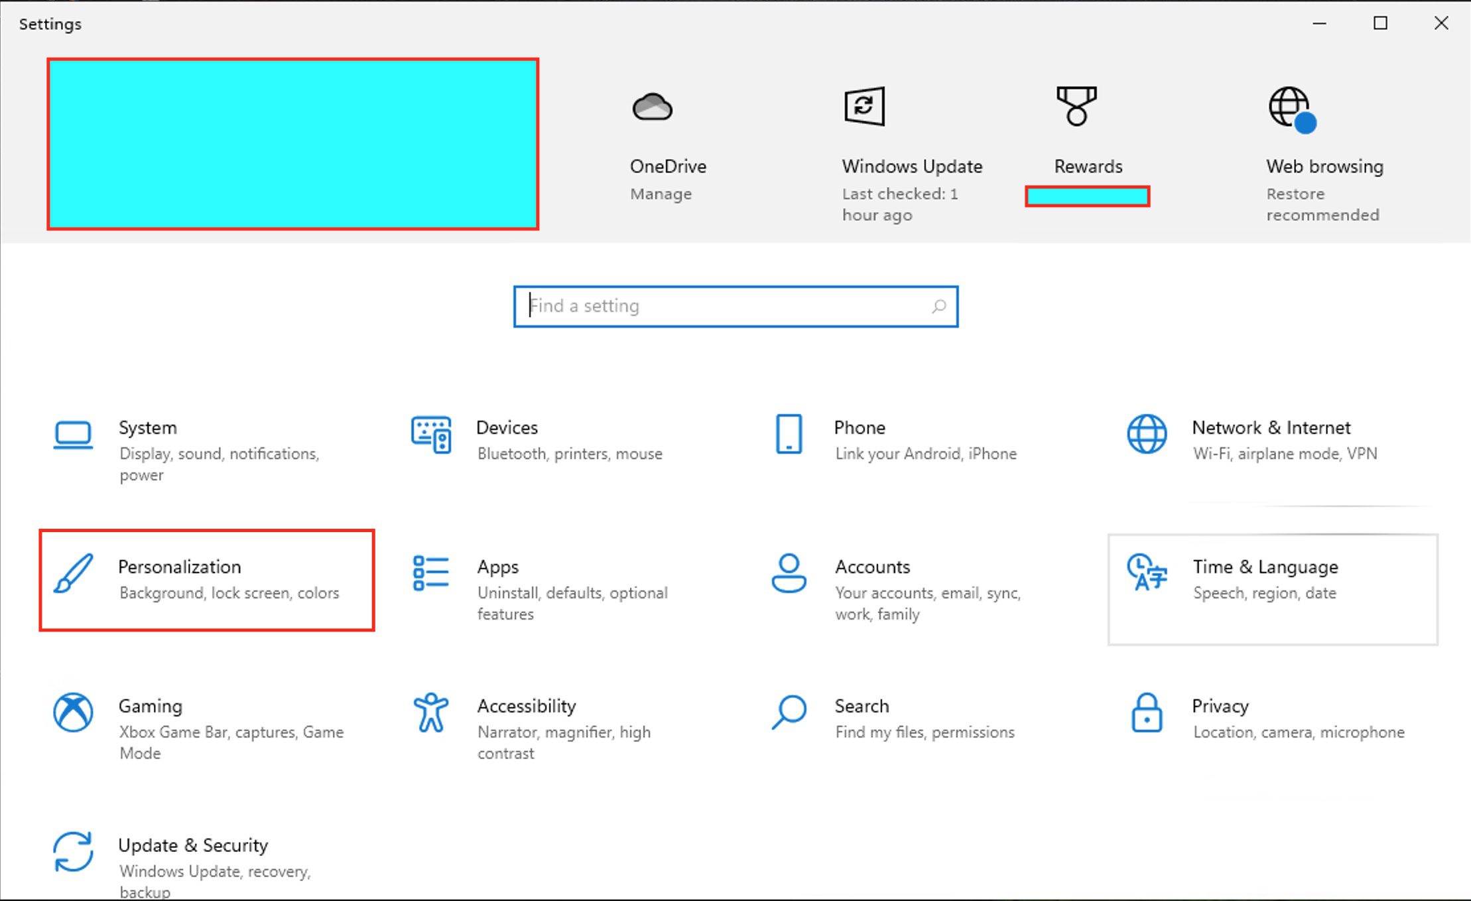The height and width of the screenshot is (901, 1471).
Task: Open the Accessibility settings title
Action: (527, 707)
